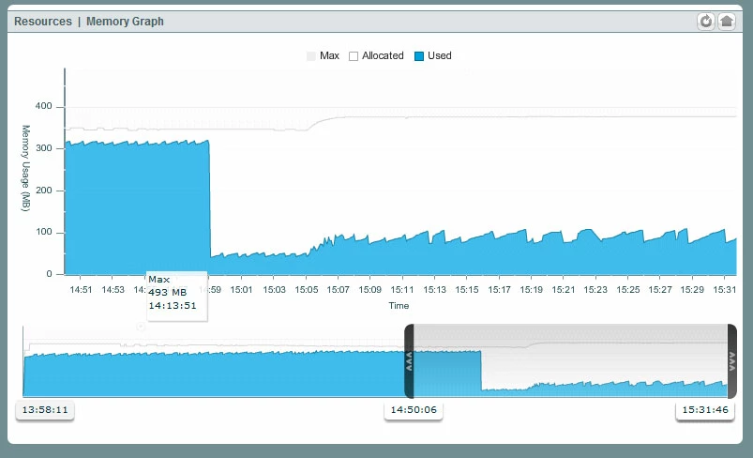Click the unselected blue area in overview chart
This screenshot has width=753, height=458.
pos(214,374)
